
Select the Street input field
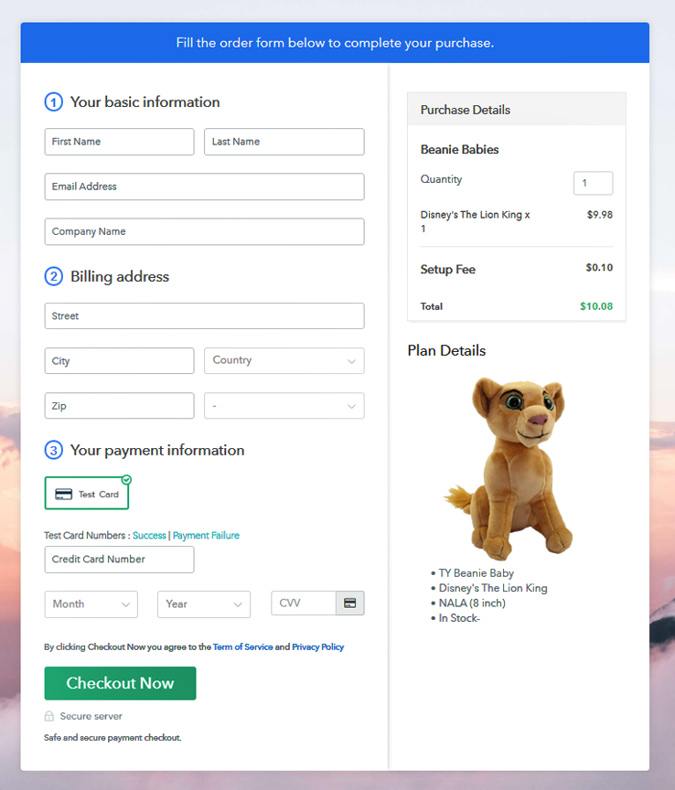(x=204, y=315)
